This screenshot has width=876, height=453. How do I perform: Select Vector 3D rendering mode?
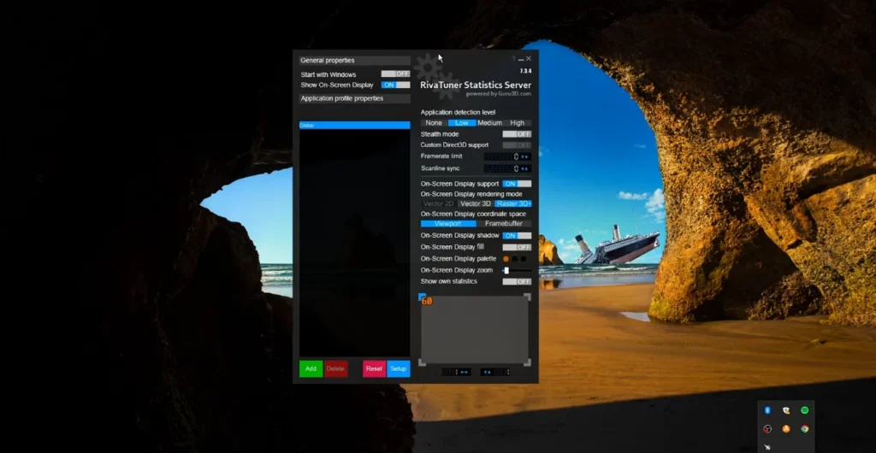click(x=476, y=203)
